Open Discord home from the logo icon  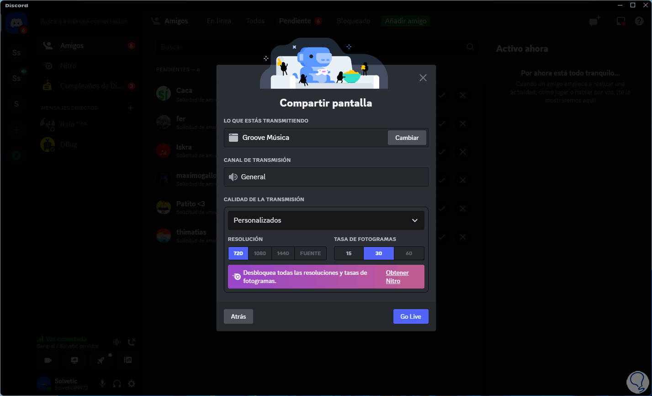(16, 23)
